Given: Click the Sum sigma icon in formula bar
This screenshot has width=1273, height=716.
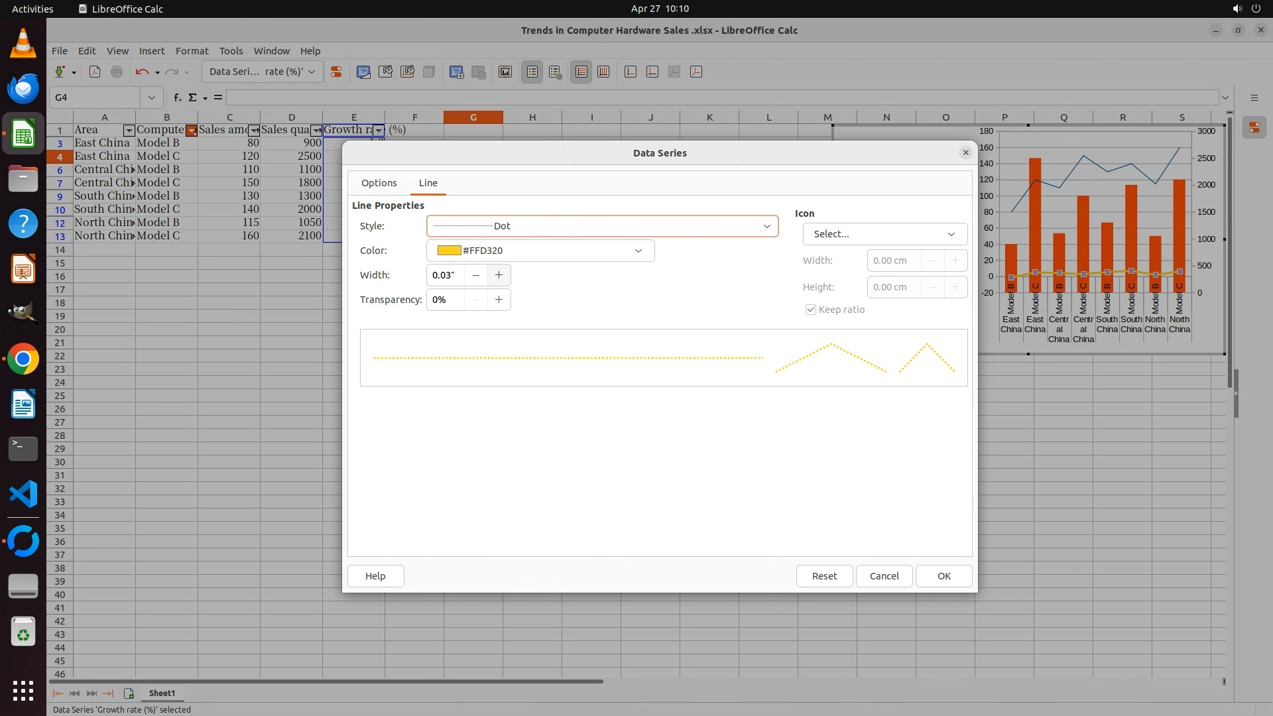Looking at the screenshot, I should pos(193,97).
